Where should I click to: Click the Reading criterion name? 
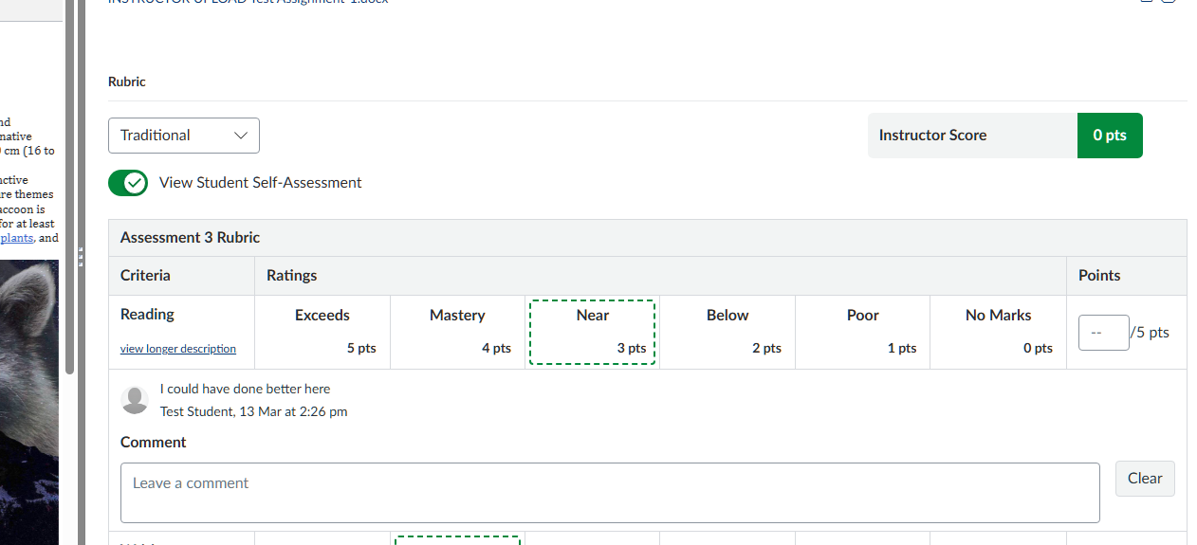147,314
